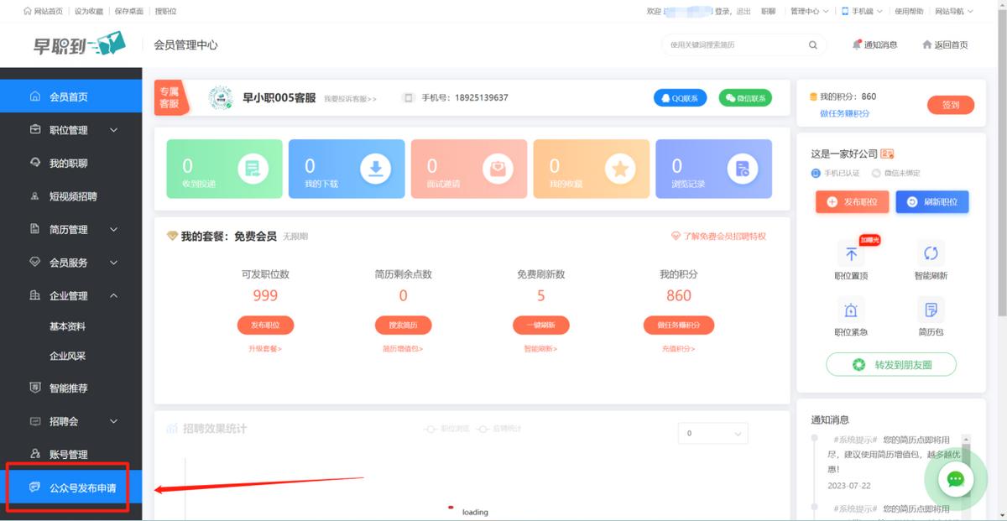Viewport: 1007px width, 521px height.
Task: Open the chart filter dropdown showing 0
Action: click(712, 433)
